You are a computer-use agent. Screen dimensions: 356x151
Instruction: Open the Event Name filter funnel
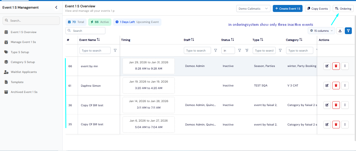click(115, 51)
